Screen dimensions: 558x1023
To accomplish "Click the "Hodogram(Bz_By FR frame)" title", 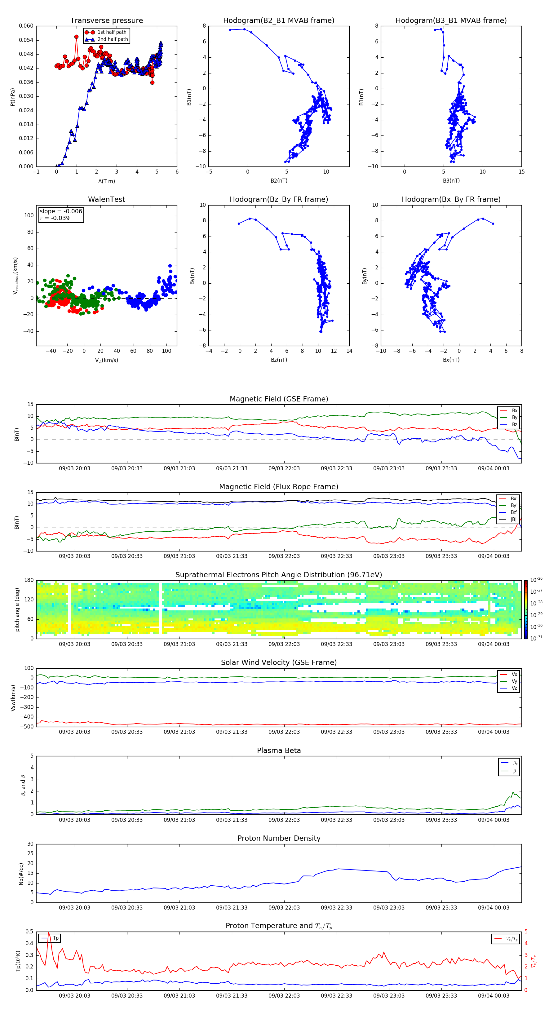I will (279, 199).
